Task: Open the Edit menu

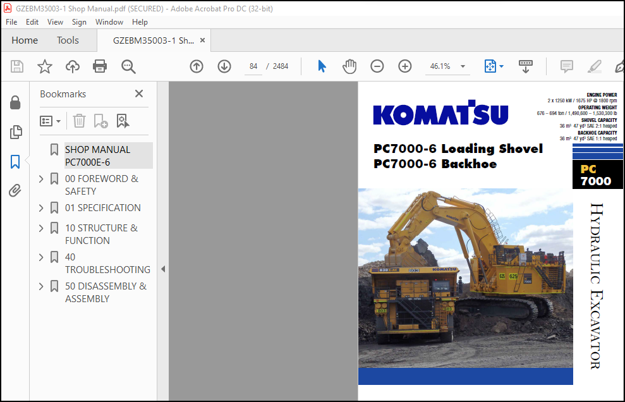Action: pos(32,22)
